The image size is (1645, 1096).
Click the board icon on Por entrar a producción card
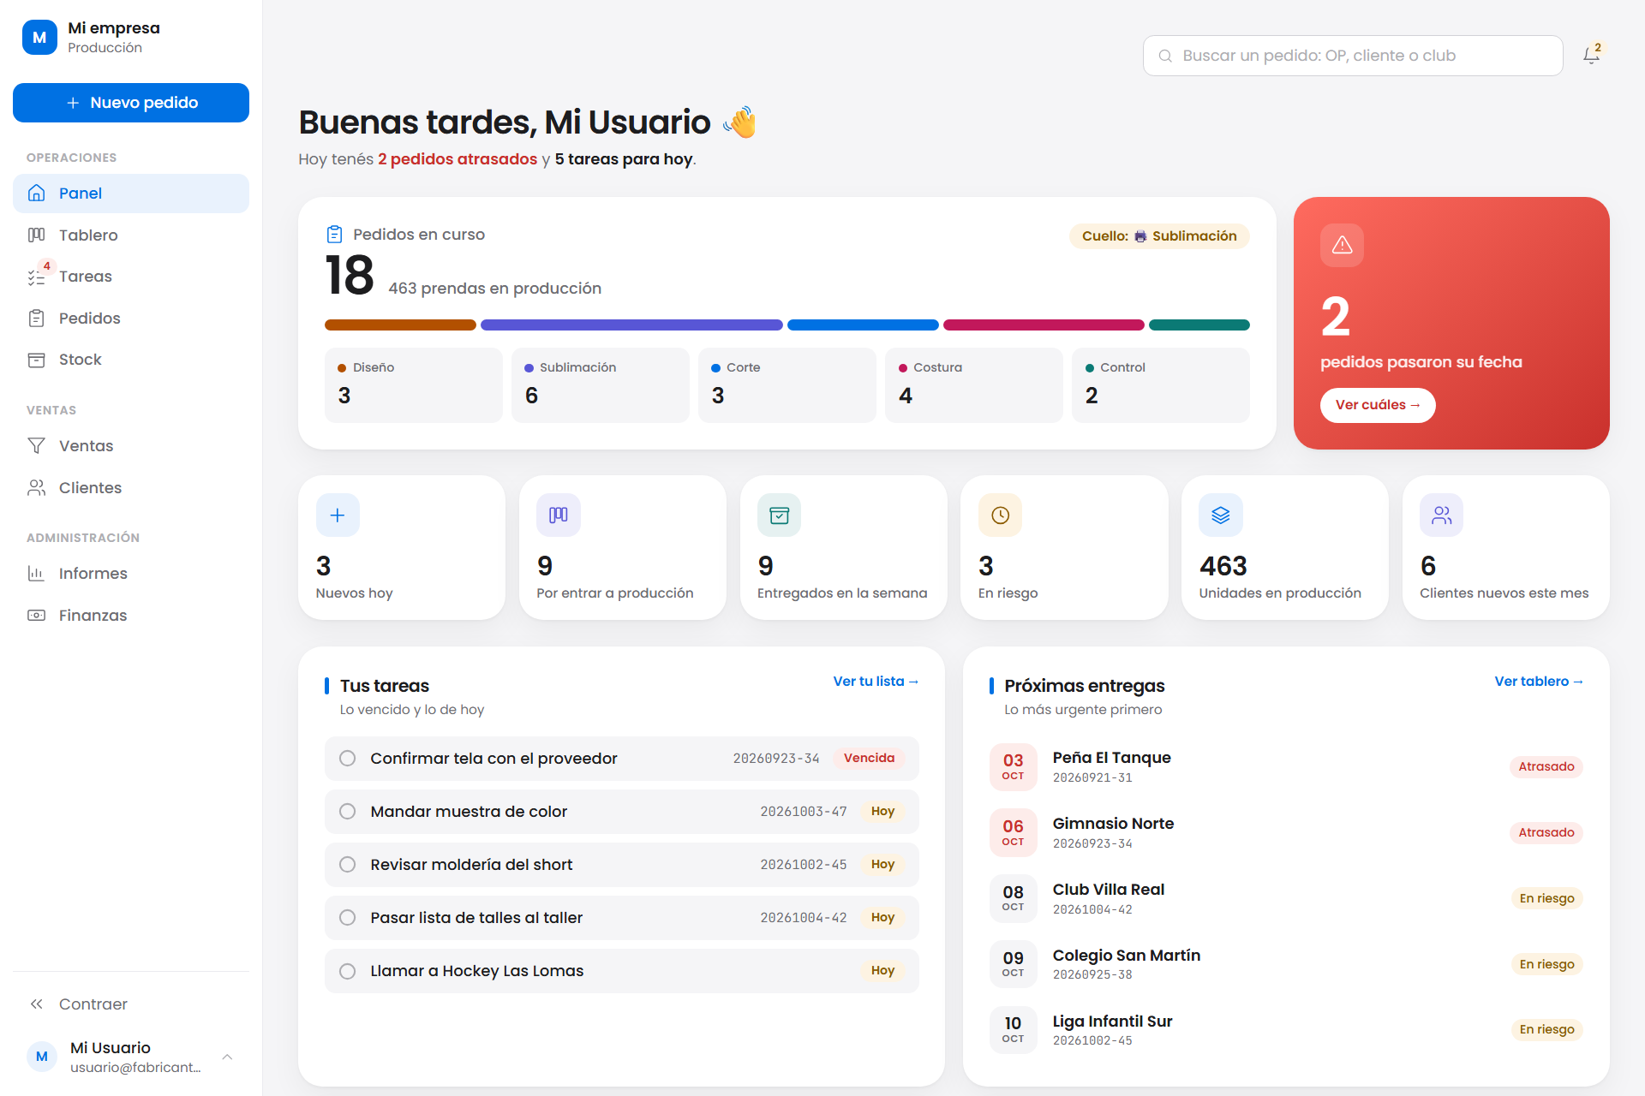pos(559,515)
